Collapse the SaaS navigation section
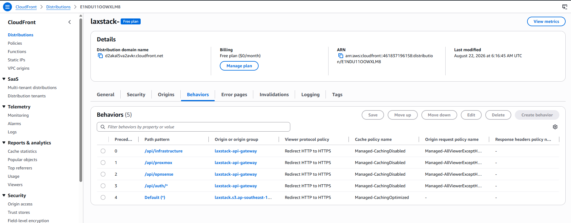 click(4, 79)
